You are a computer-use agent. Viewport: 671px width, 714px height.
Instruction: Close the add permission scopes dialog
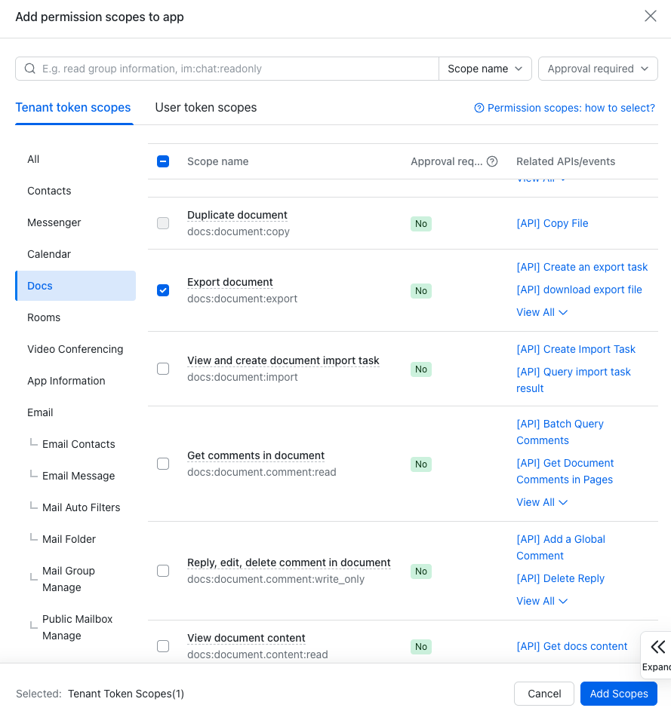click(x=650, y=17)
